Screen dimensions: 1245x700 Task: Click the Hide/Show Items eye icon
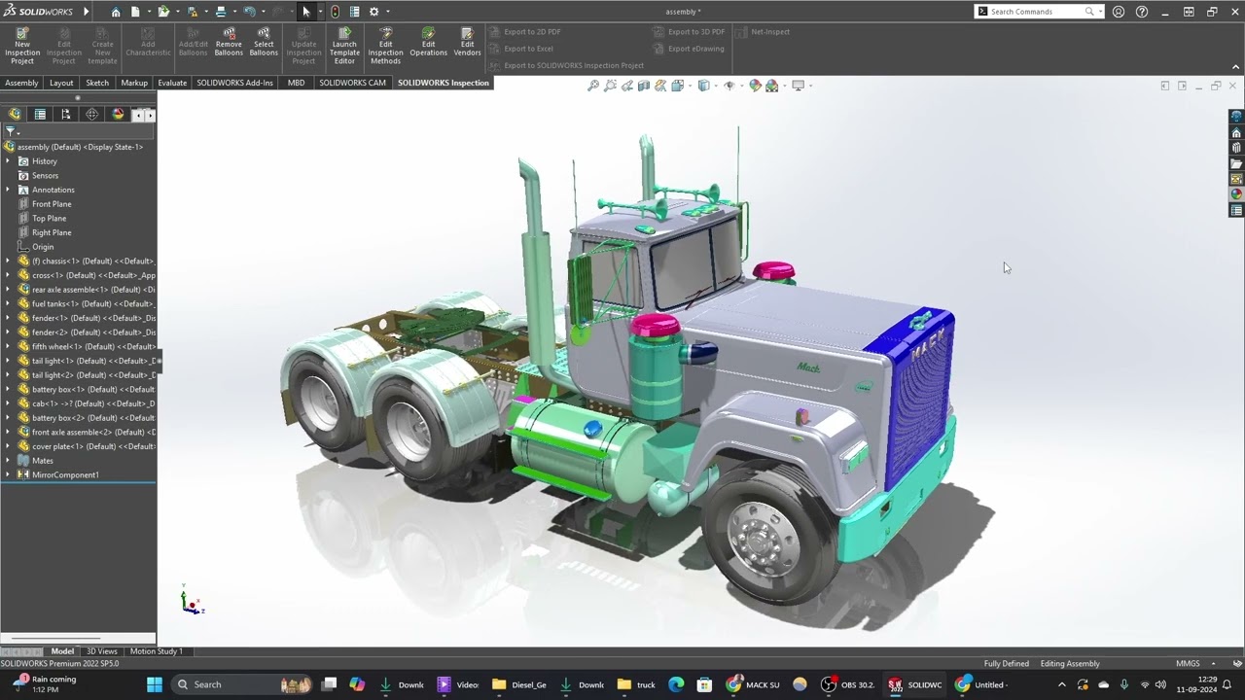click(728, 86)
